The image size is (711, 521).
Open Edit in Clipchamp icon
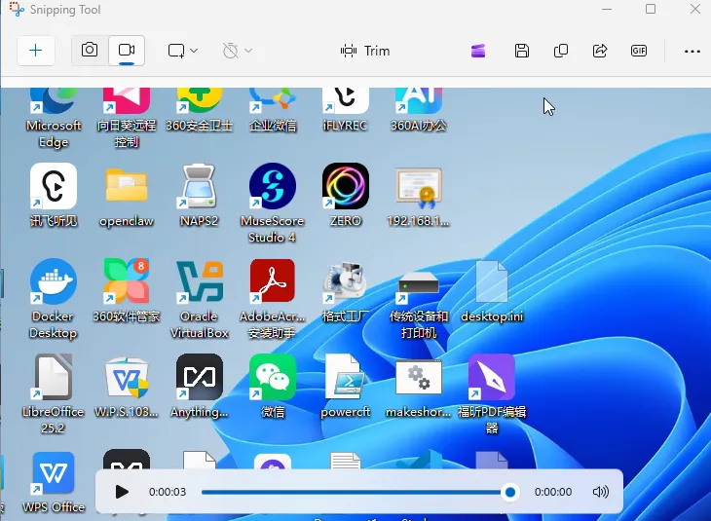coord(478,51)
